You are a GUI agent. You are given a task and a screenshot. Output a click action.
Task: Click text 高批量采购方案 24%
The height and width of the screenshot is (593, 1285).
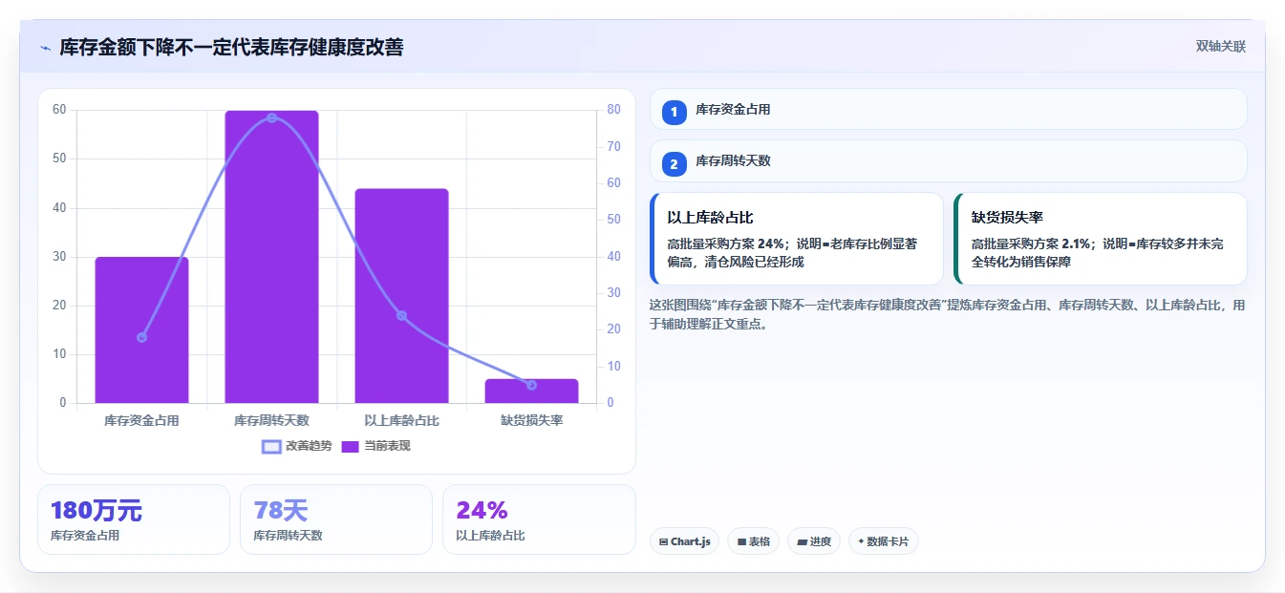(725, 244)
